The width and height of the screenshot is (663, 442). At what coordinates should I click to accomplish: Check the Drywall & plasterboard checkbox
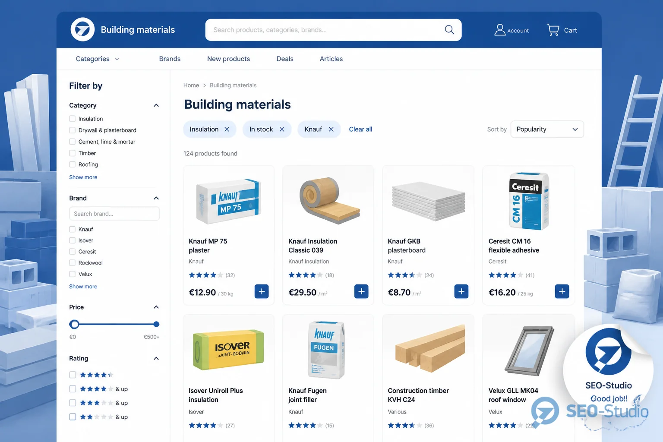[73, 130]
